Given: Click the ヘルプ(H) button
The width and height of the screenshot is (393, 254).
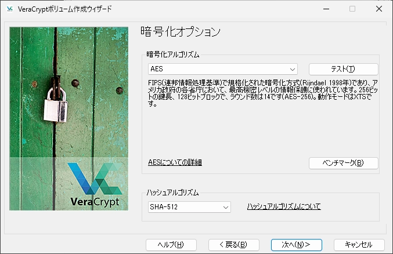Looking at the screenshot, I should (x=171, y=245).
